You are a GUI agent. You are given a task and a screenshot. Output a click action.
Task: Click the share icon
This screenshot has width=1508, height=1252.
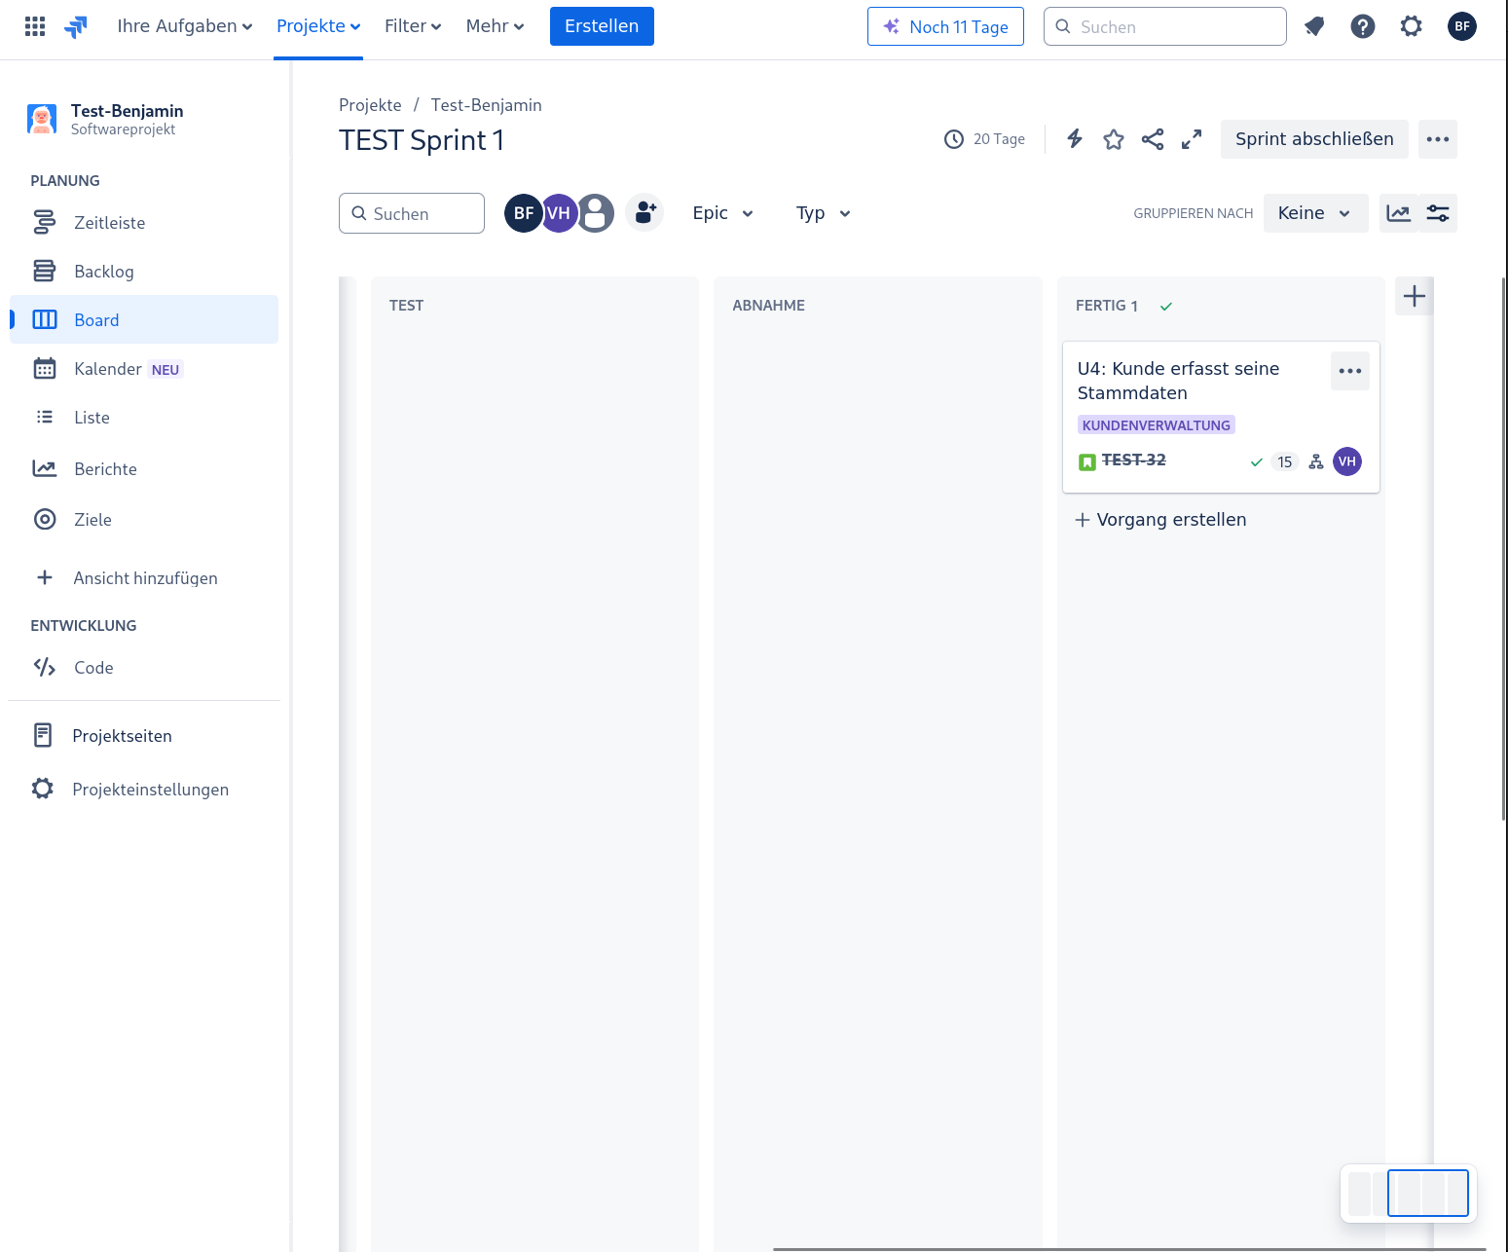coord(1153,139)
